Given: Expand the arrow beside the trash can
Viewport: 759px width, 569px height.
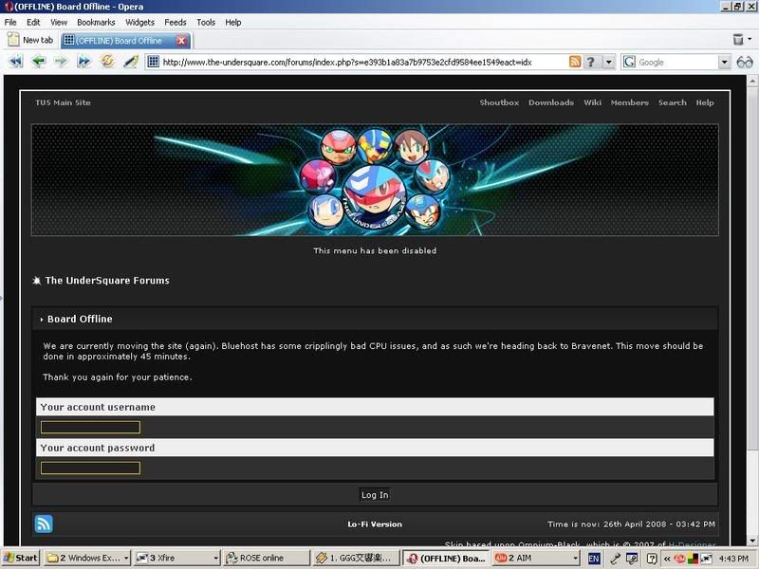Looking at the screenshot, I should (x=750, y=39).
